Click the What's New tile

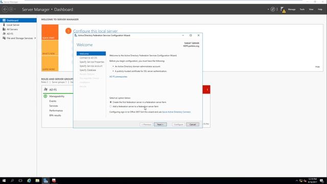pos(50,48)
